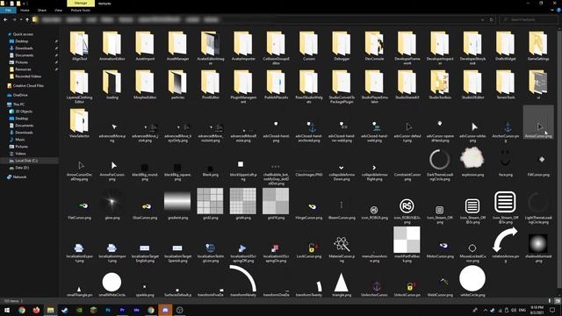Screen dimensions: 562x316
Task: Open the Debugger folder
Action: 342,46
